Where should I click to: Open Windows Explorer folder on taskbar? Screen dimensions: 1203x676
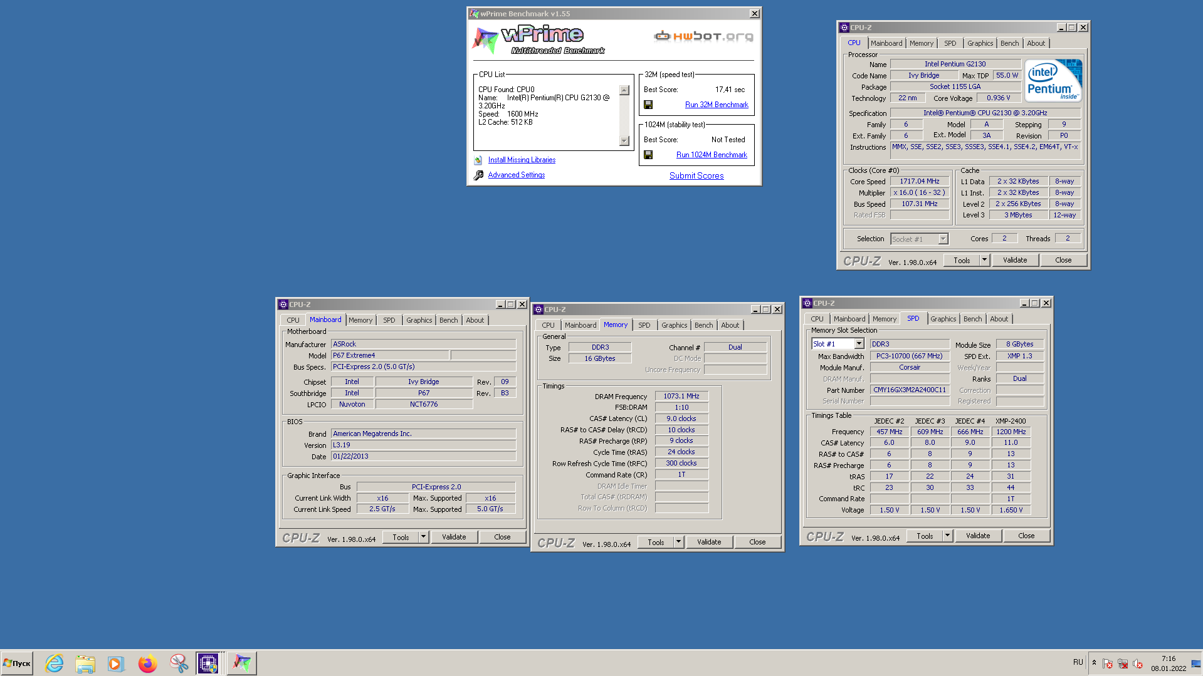coord(85,663)
